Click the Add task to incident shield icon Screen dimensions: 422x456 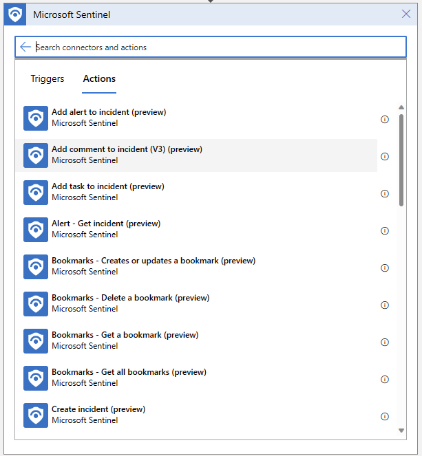[x=36, y=193]
